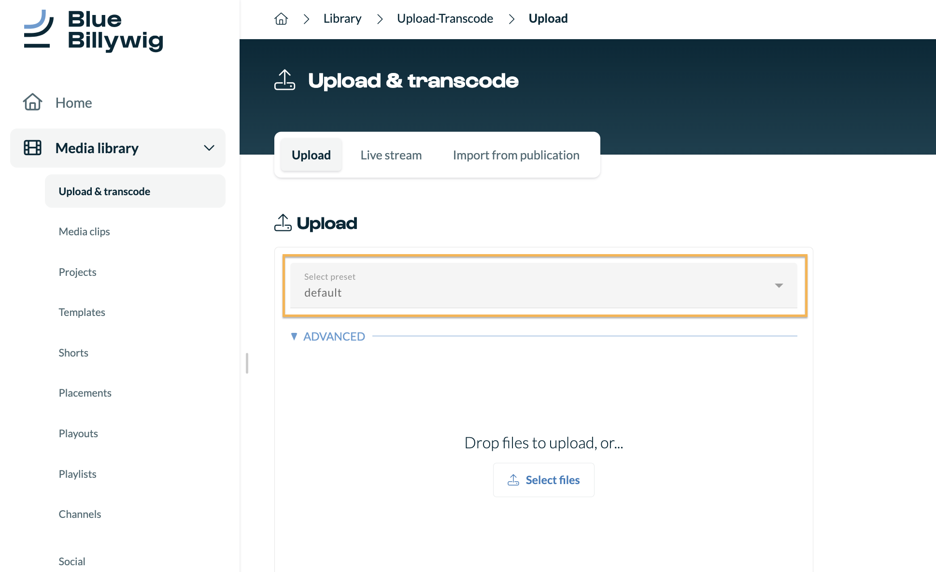
Task: Open Channels in the sidebar
Action: pos(80,514)
